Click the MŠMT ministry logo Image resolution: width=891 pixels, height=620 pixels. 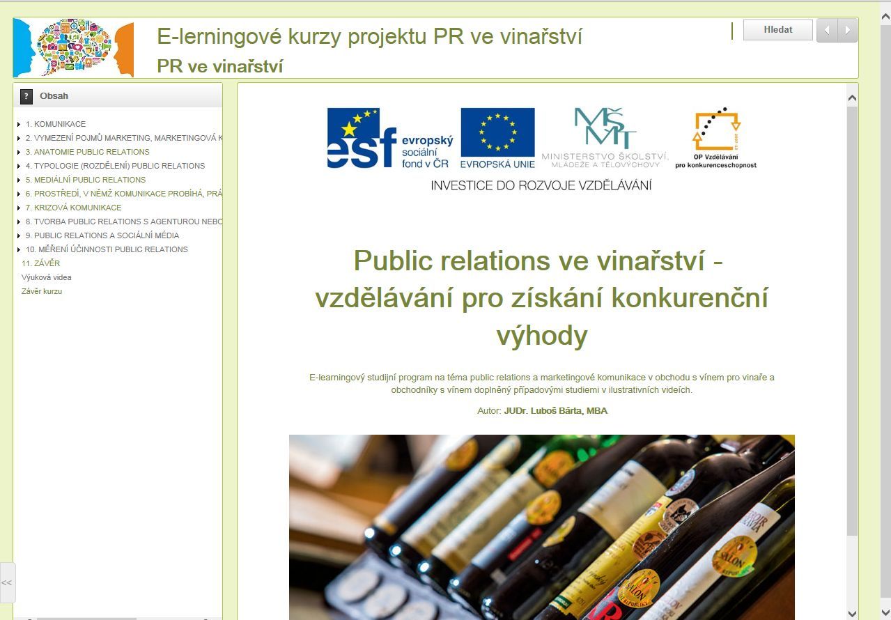click(x=605, y=138)
